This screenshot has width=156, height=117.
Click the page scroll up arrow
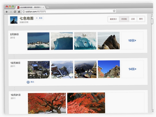click(152, 15)
